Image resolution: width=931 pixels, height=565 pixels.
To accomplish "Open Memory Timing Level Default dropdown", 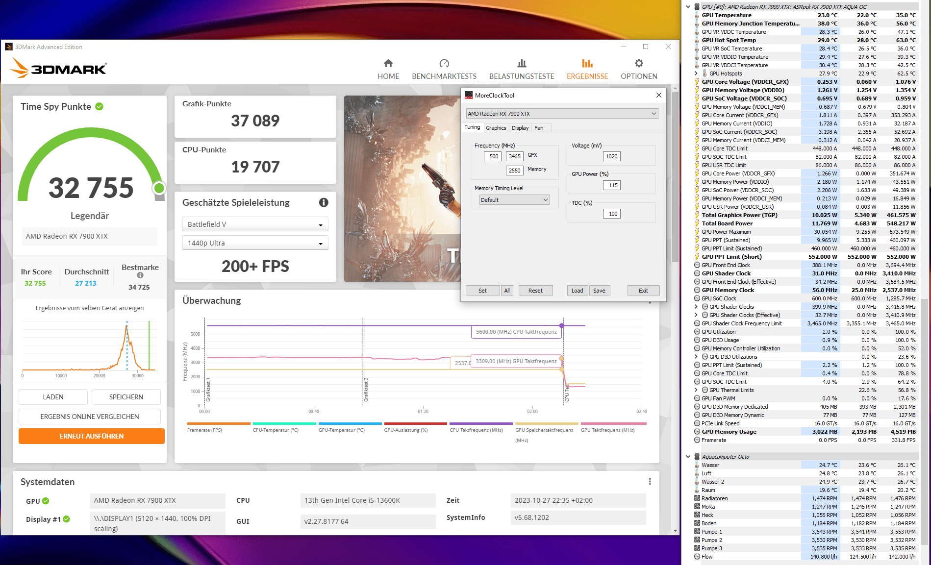I will coord(514,200).
